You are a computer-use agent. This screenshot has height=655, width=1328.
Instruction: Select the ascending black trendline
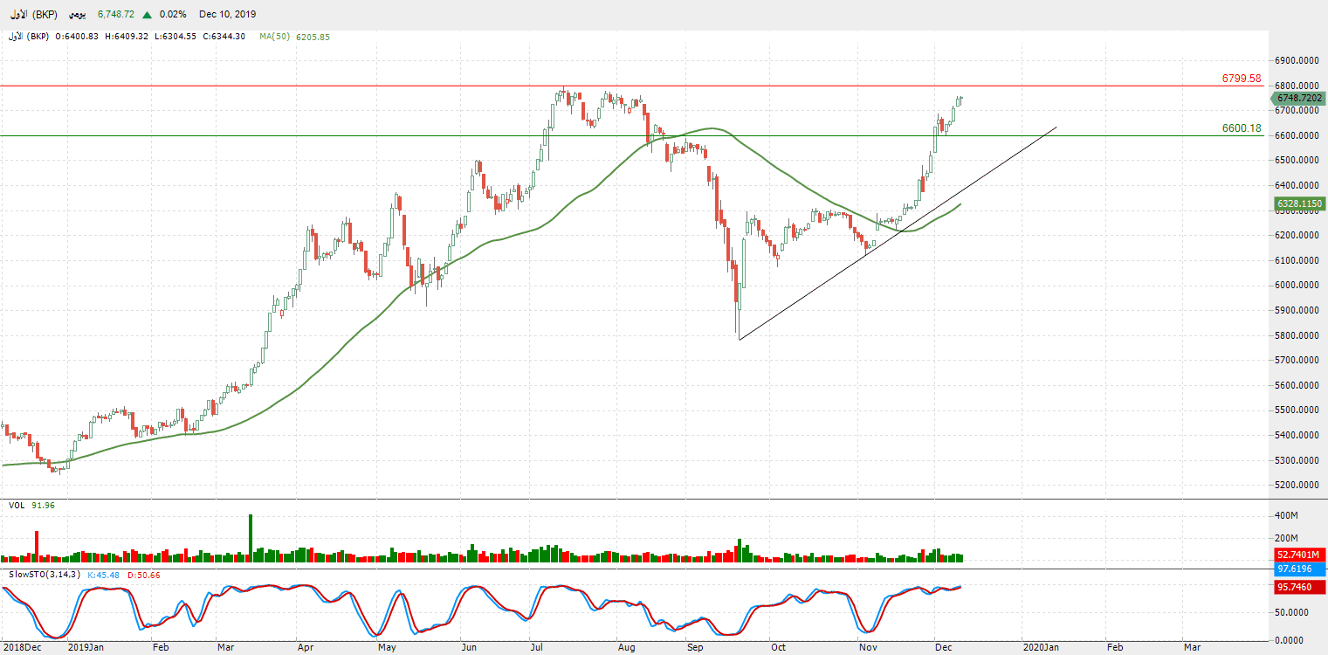(x=898, y=233)
